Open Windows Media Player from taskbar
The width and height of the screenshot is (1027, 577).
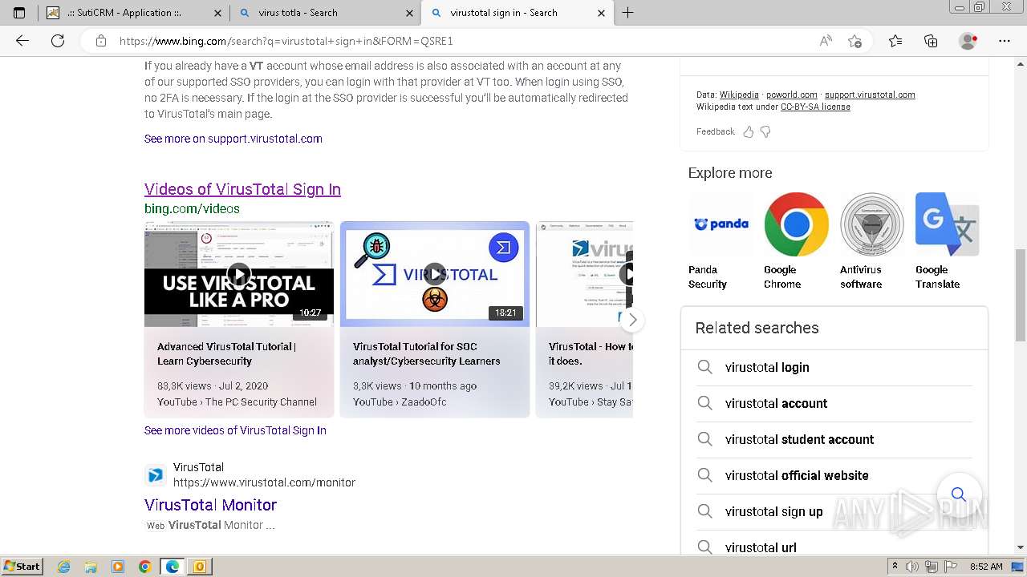tap(118, 567)
